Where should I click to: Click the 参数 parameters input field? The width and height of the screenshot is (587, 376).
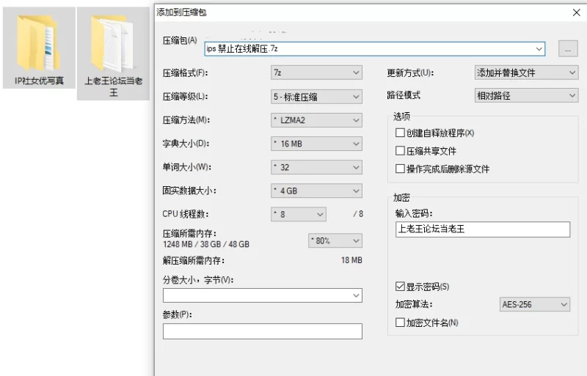[x=263, y=331]
